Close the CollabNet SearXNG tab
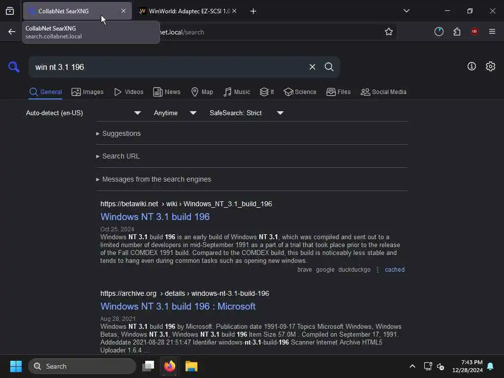The width and height of the screenshot is (504, 378). point(124,11)
